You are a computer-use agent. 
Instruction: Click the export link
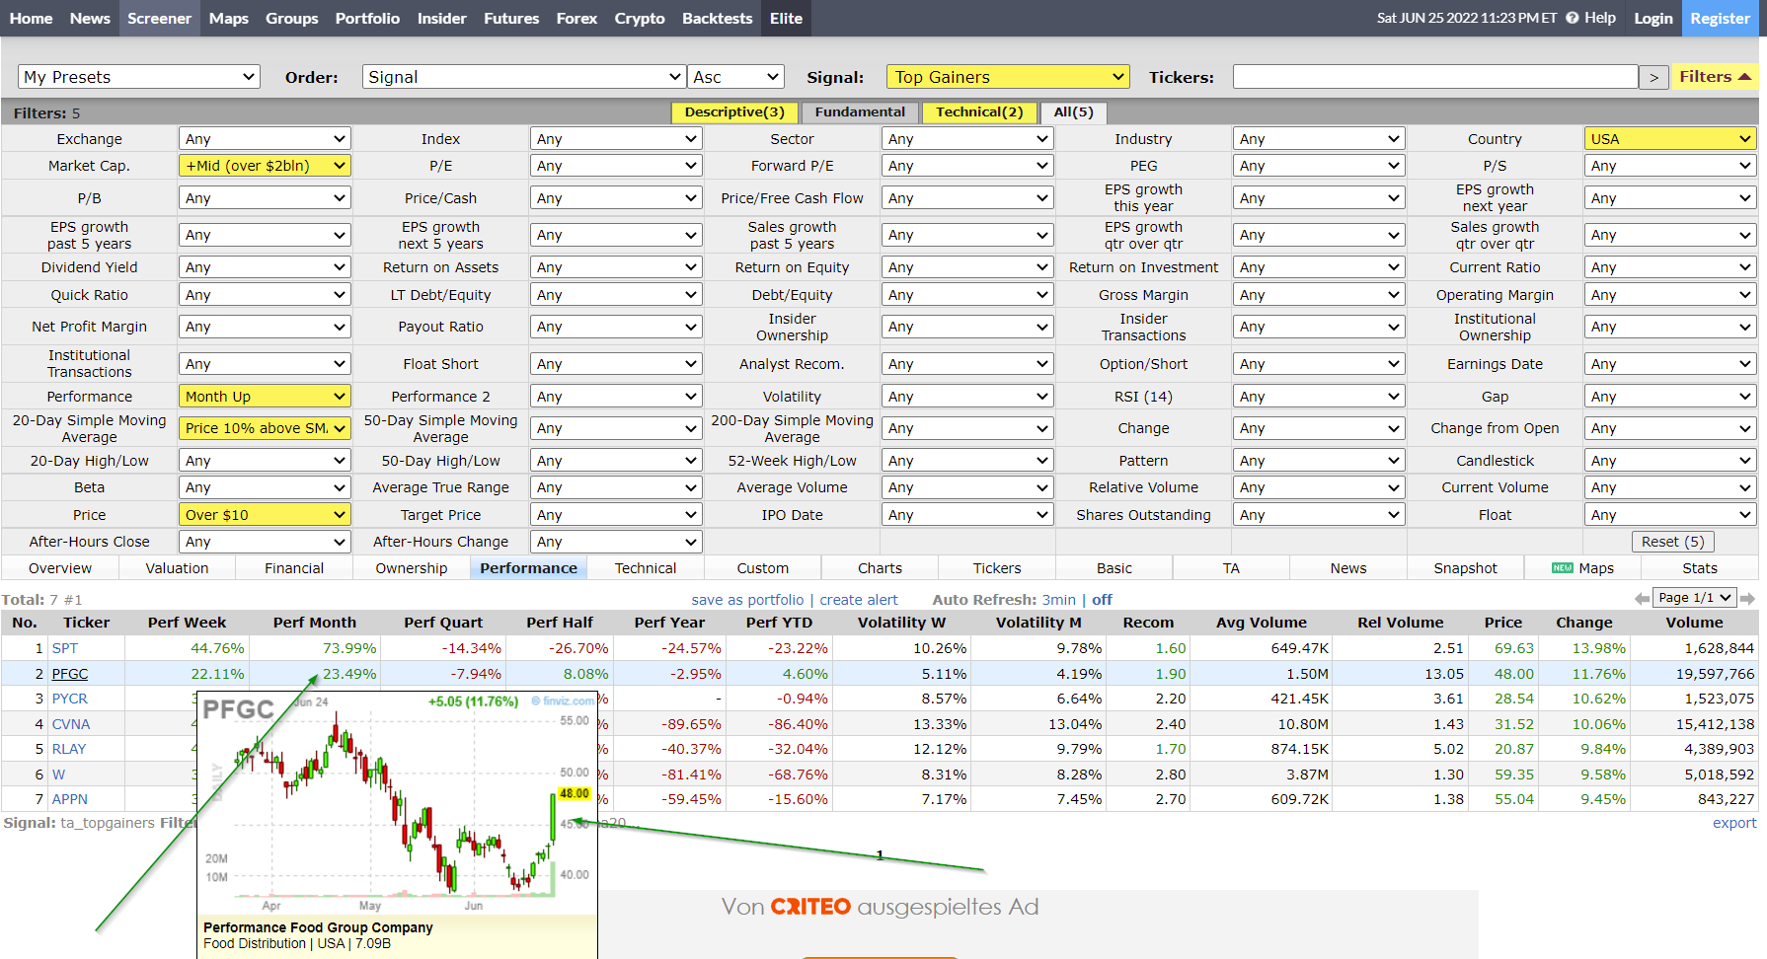[1734, 823]
